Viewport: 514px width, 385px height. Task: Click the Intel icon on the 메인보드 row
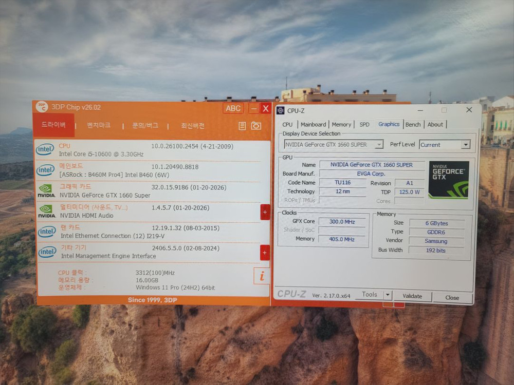point(46,170)
